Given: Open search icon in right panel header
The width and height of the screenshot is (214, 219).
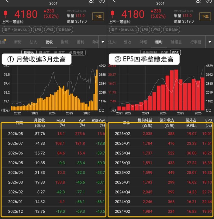Looking at the screenshot, I should point(198,1).
